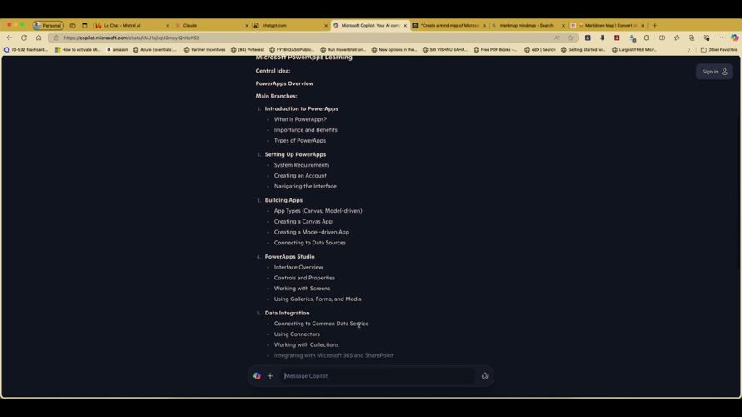Image resolution: width=742 pixels, height=417 pixels.
Task: Click the Sign in button
Action: (714, 72)
